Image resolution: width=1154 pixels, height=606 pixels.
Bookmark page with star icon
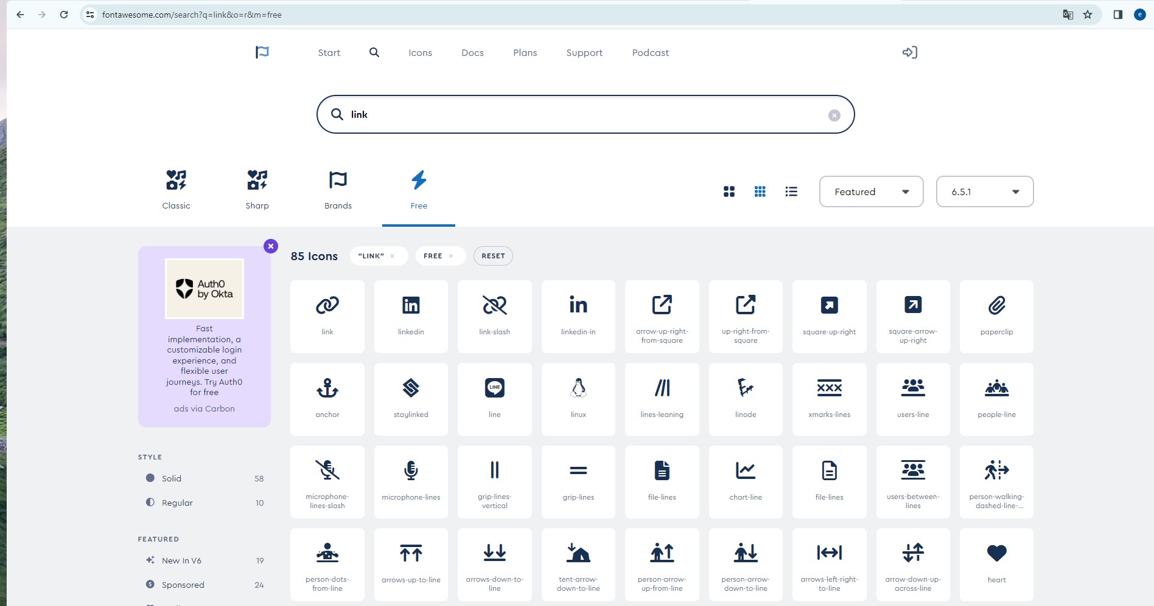1088,15
